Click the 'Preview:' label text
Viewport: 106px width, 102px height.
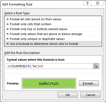(x=13, y=83)
